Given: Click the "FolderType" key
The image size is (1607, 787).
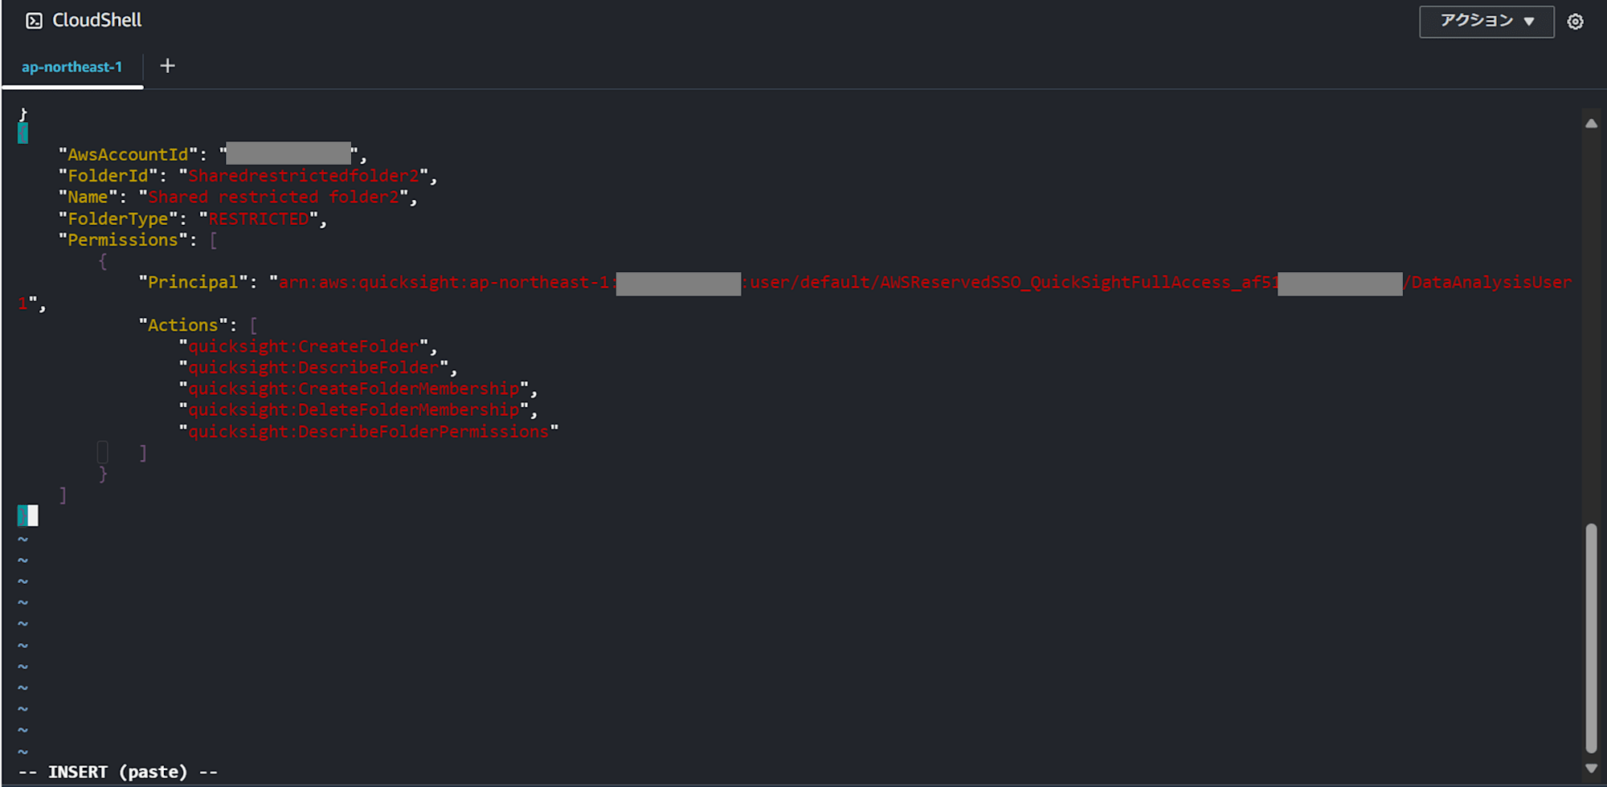Looking at the screenshot, I should (117, 218).
